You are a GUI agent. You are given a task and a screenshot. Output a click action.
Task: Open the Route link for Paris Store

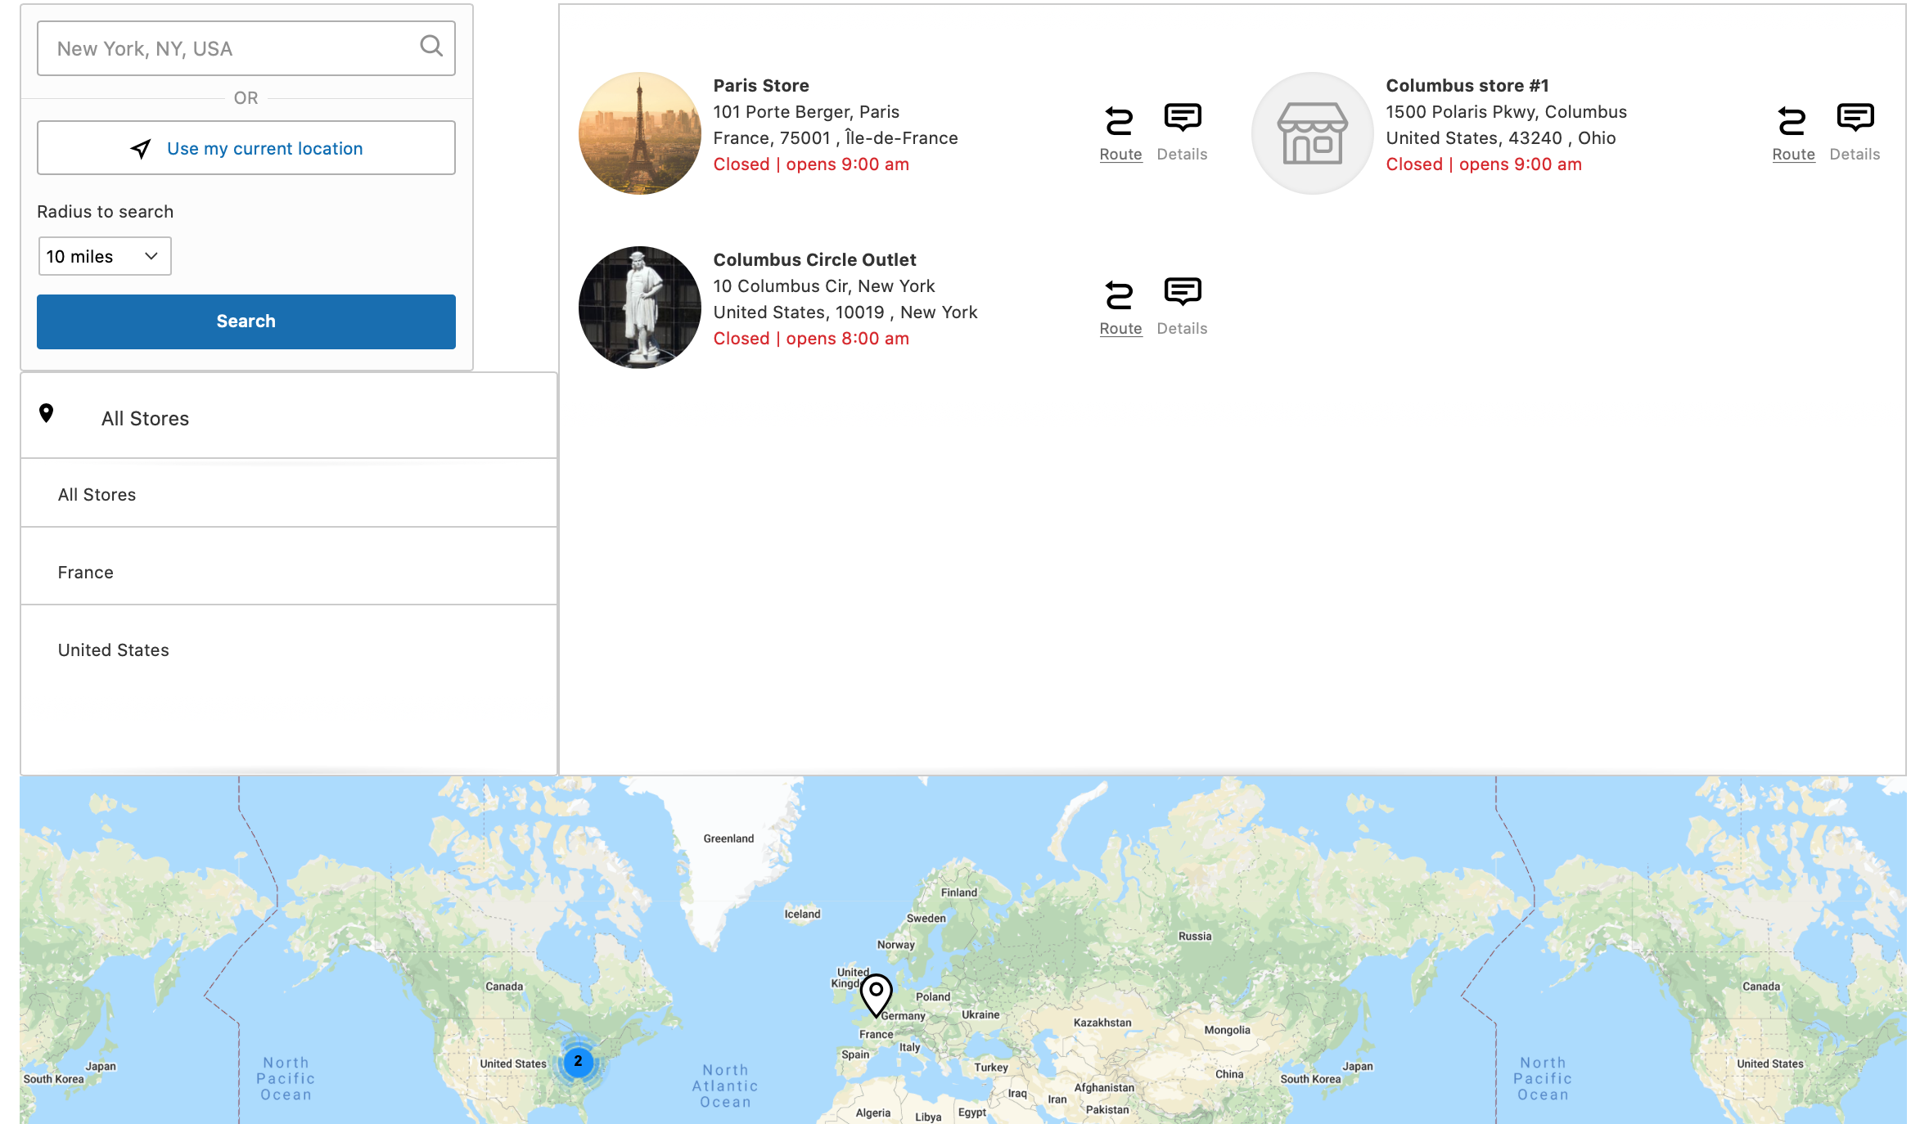coord(1120,155)
